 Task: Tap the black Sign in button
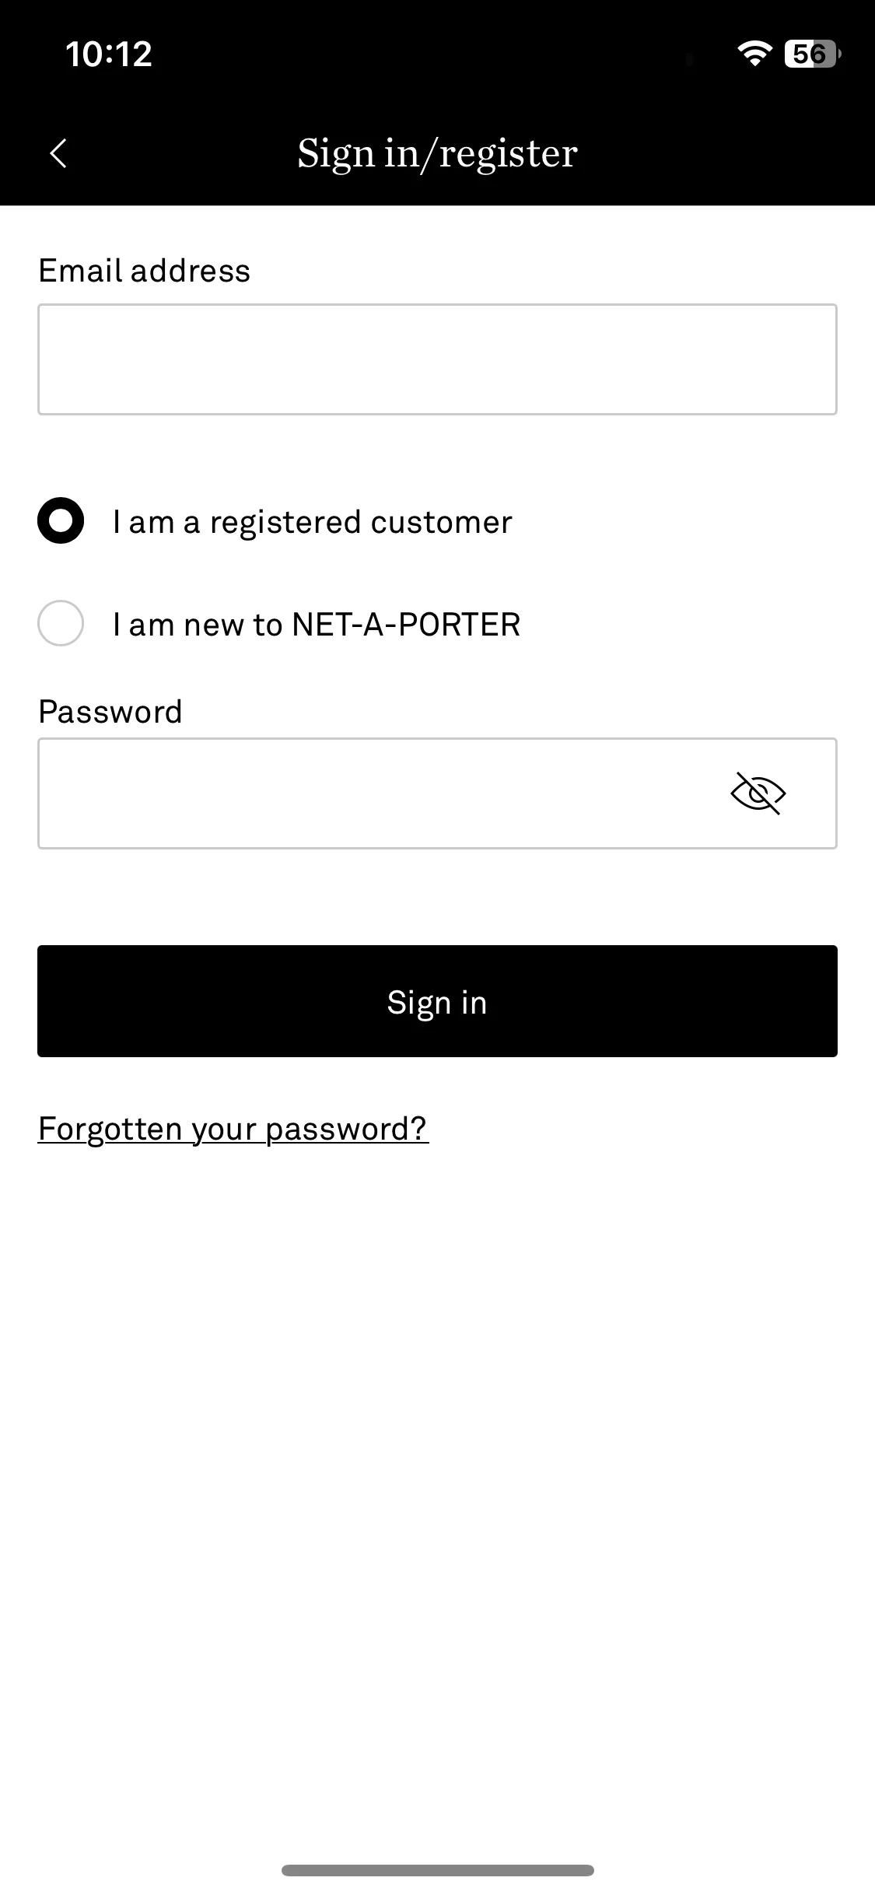click(437, 1001)
